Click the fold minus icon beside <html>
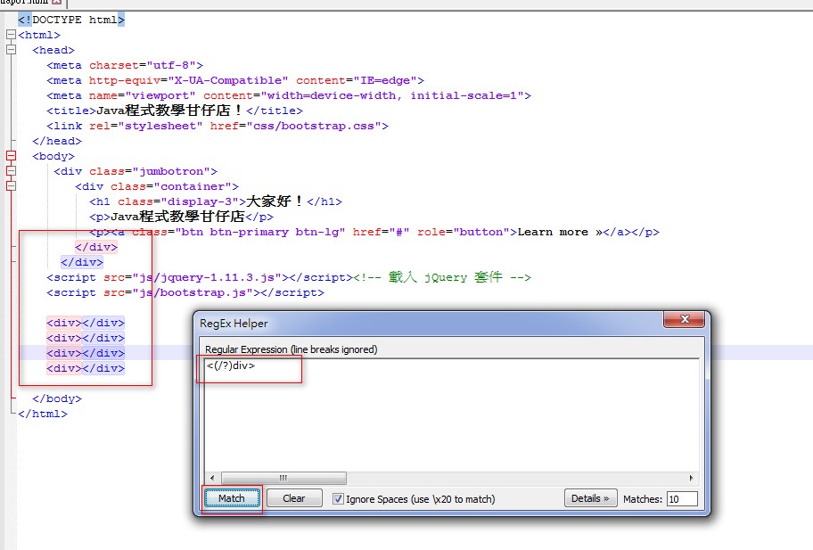Viewport: 813px width, 550px height. [x=11, y=35]
